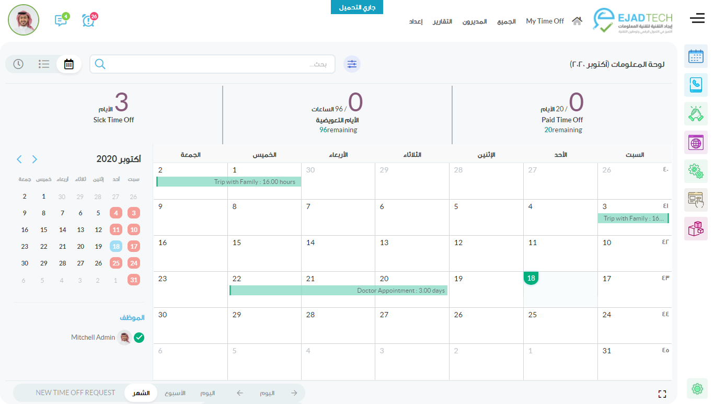714x404 pixels.
Task: Expand the hamburger main menu
Action: 697,19
